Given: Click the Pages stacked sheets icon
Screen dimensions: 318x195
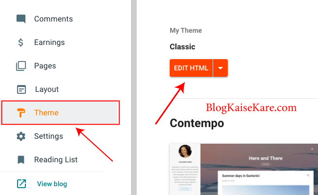Looking at the screenshot, I should point(21,66).
